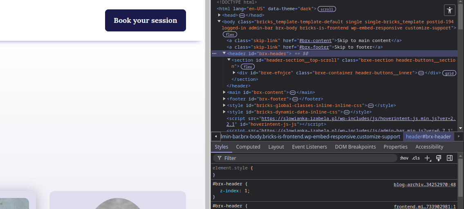Click the breadcrumb right-scroll arrow
The height and width of the screenshot is (209, 464).
[x=459, y=136]
